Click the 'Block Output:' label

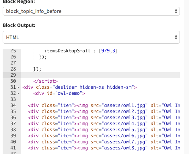click(19, 25)
